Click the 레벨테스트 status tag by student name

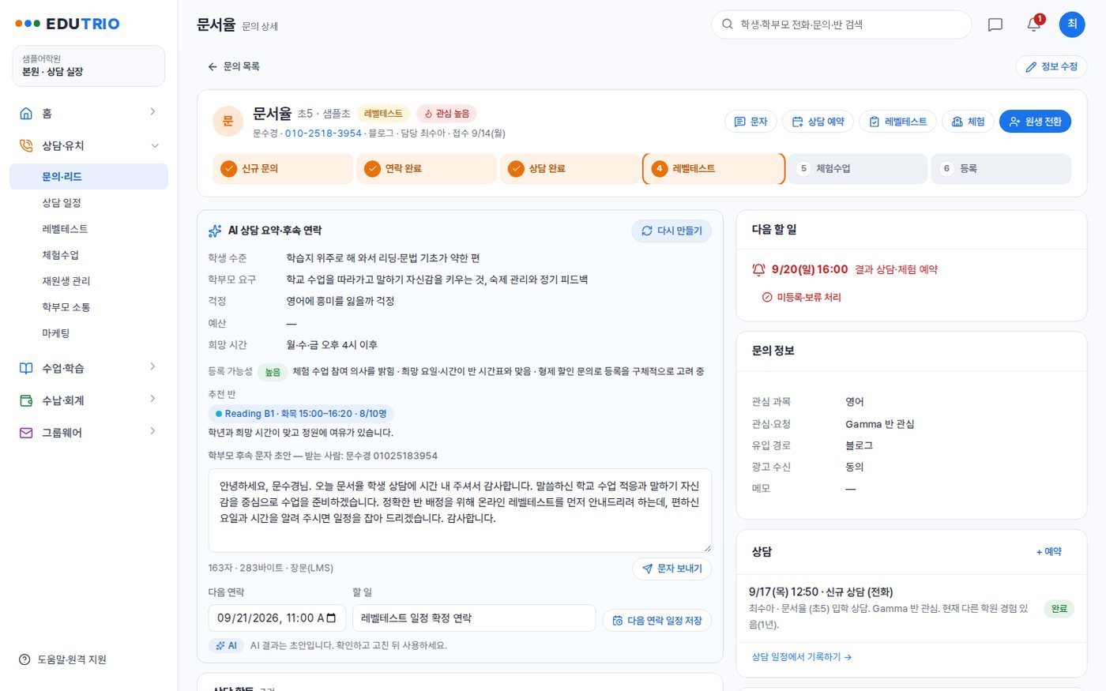383,114
